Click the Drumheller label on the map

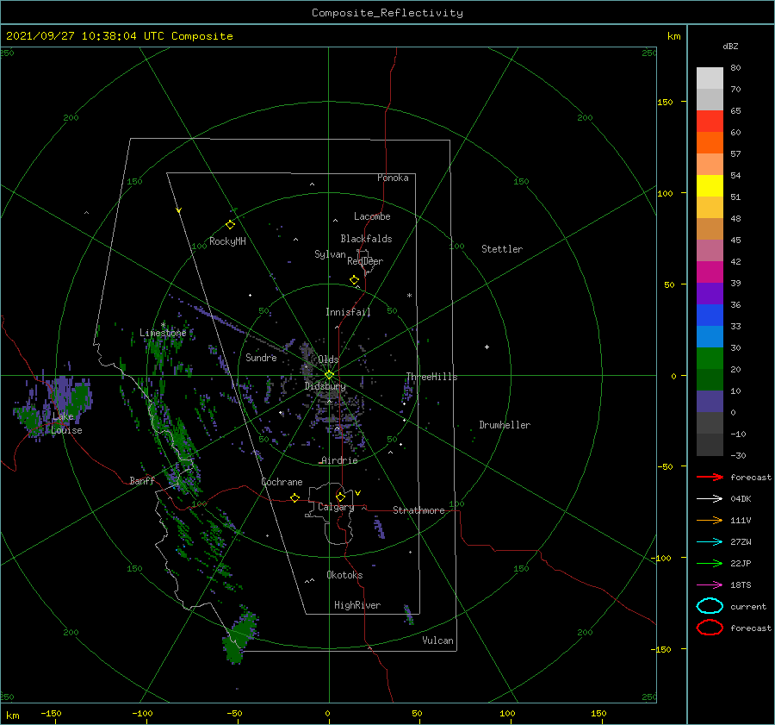tap(505, 425)
